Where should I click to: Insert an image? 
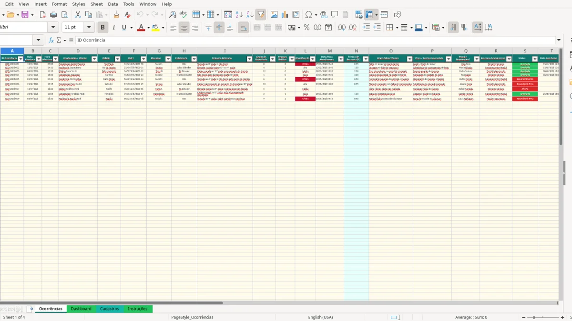click(274, 15)
